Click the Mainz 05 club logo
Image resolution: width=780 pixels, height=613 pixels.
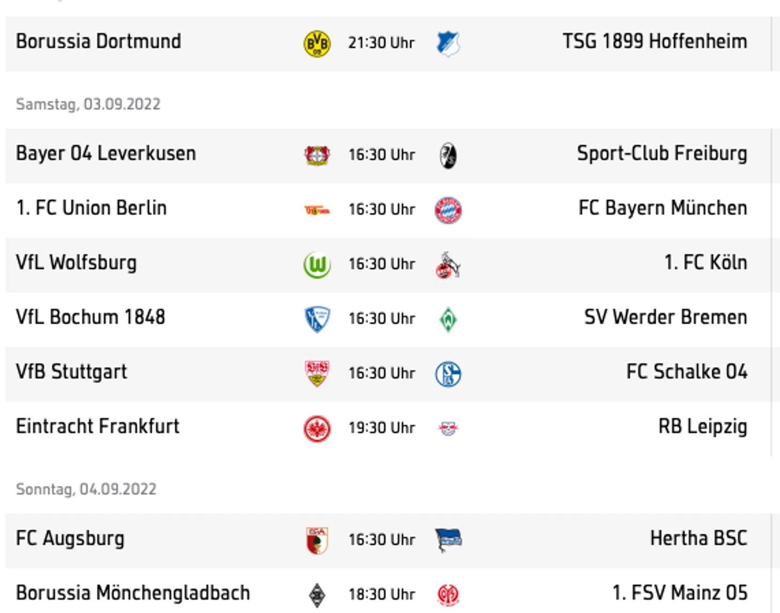click(x=448, y=594)
